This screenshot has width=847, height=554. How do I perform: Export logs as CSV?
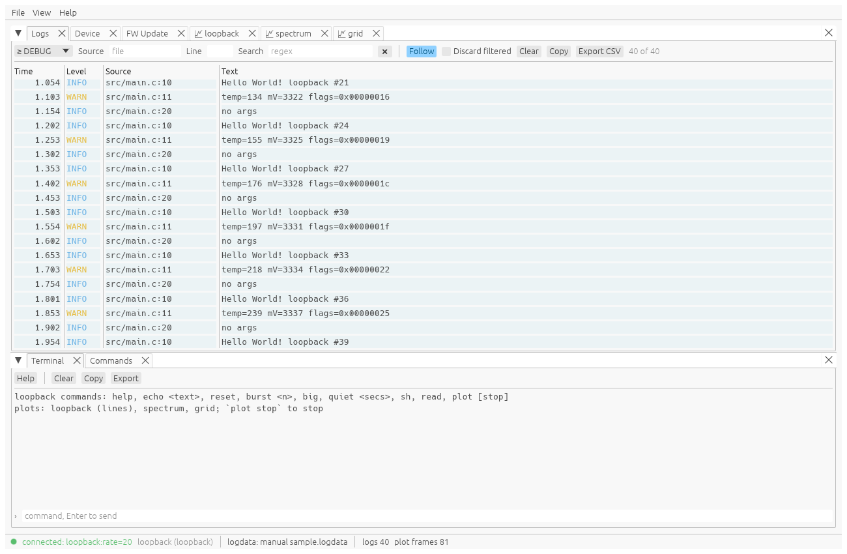600,51
